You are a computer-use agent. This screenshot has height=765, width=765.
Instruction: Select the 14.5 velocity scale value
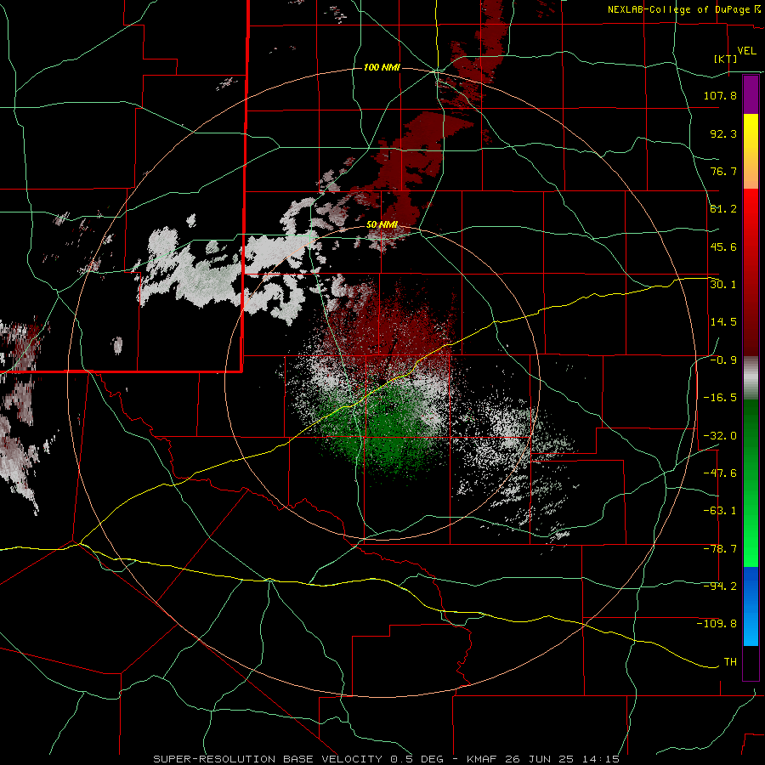tap(723, 322)
